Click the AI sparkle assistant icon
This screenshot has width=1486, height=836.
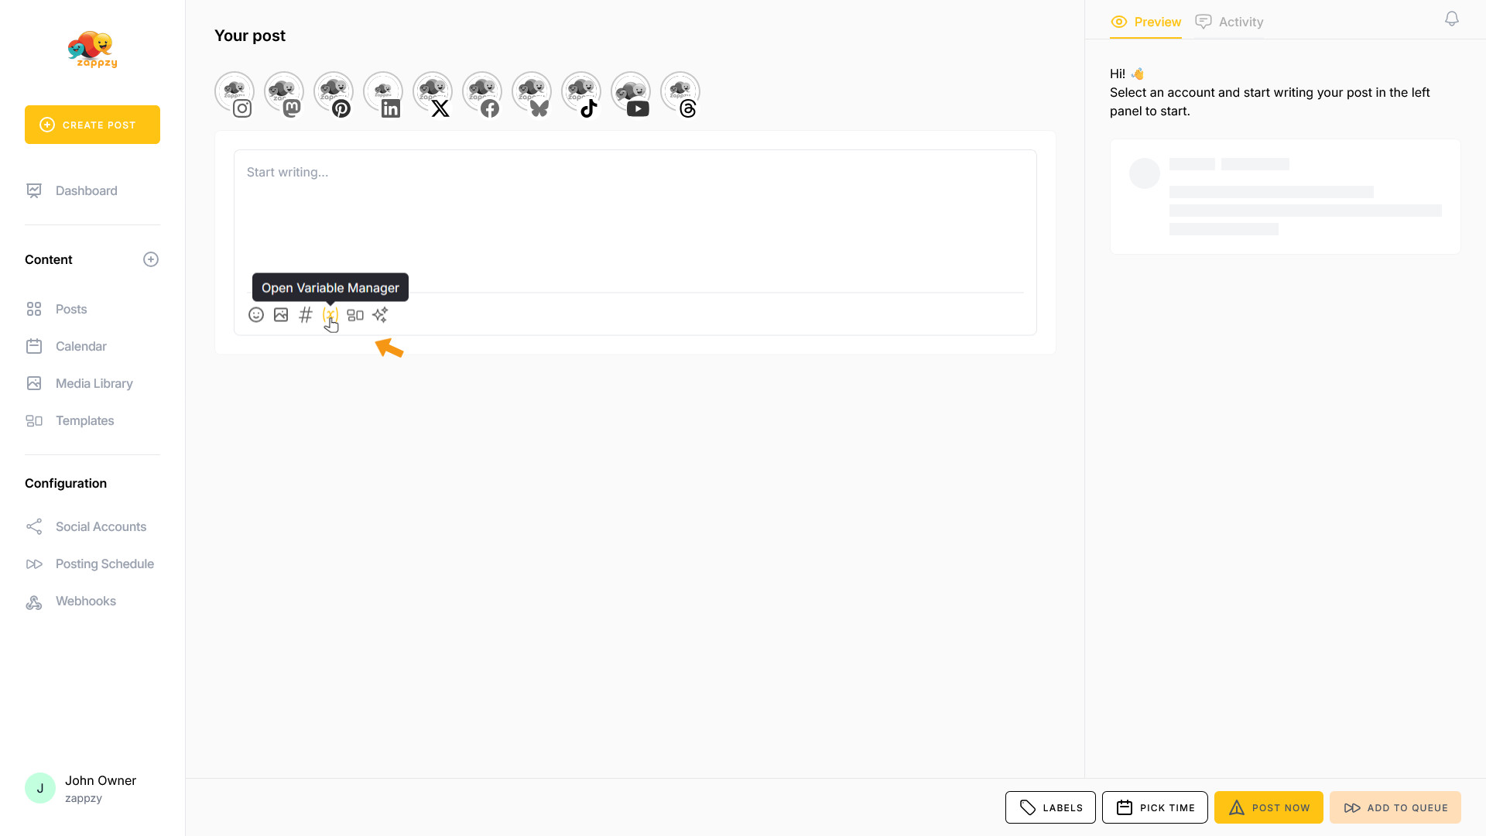(x=380, y=315)
